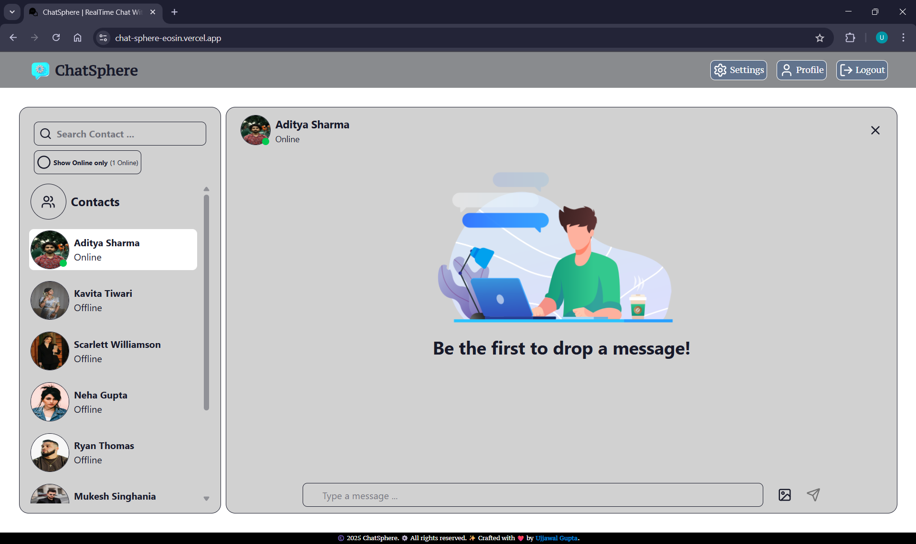916x544 pixels.
Task: Click the Type a message input
Action: click(533, 495)
